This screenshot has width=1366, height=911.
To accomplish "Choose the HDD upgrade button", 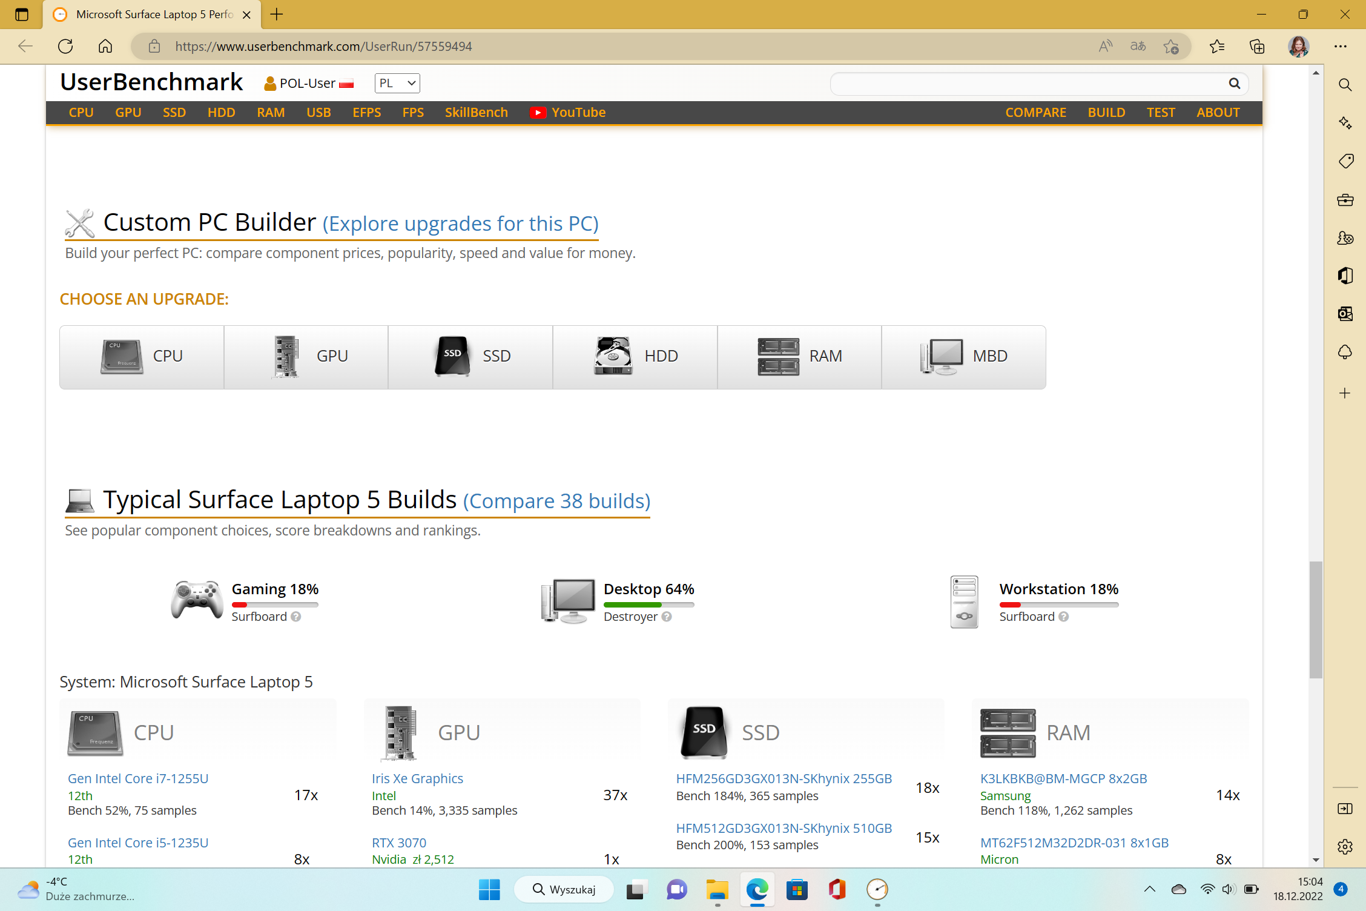I will (x=635, y=357).
